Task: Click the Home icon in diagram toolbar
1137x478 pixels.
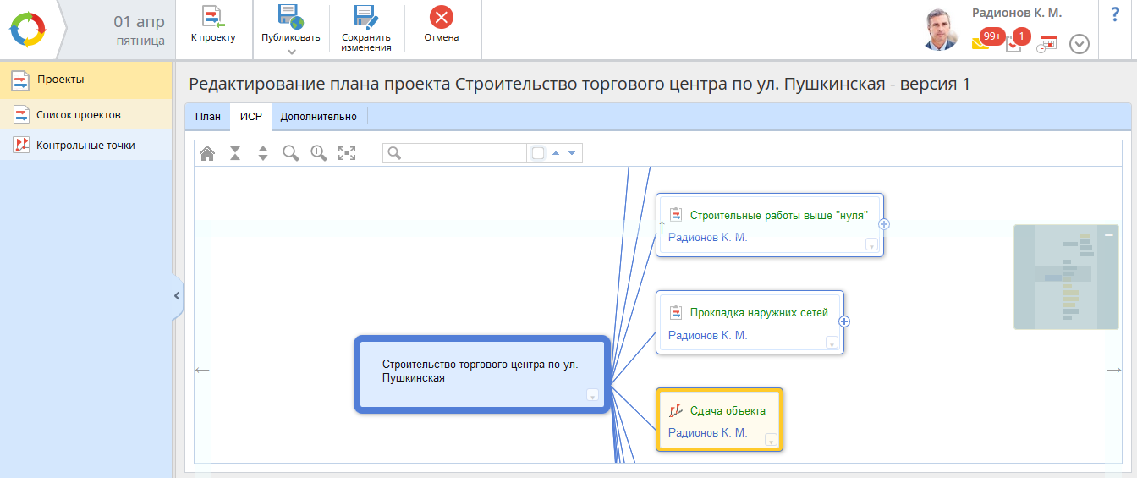Action: pyautogui.click(x=207, y=153)
